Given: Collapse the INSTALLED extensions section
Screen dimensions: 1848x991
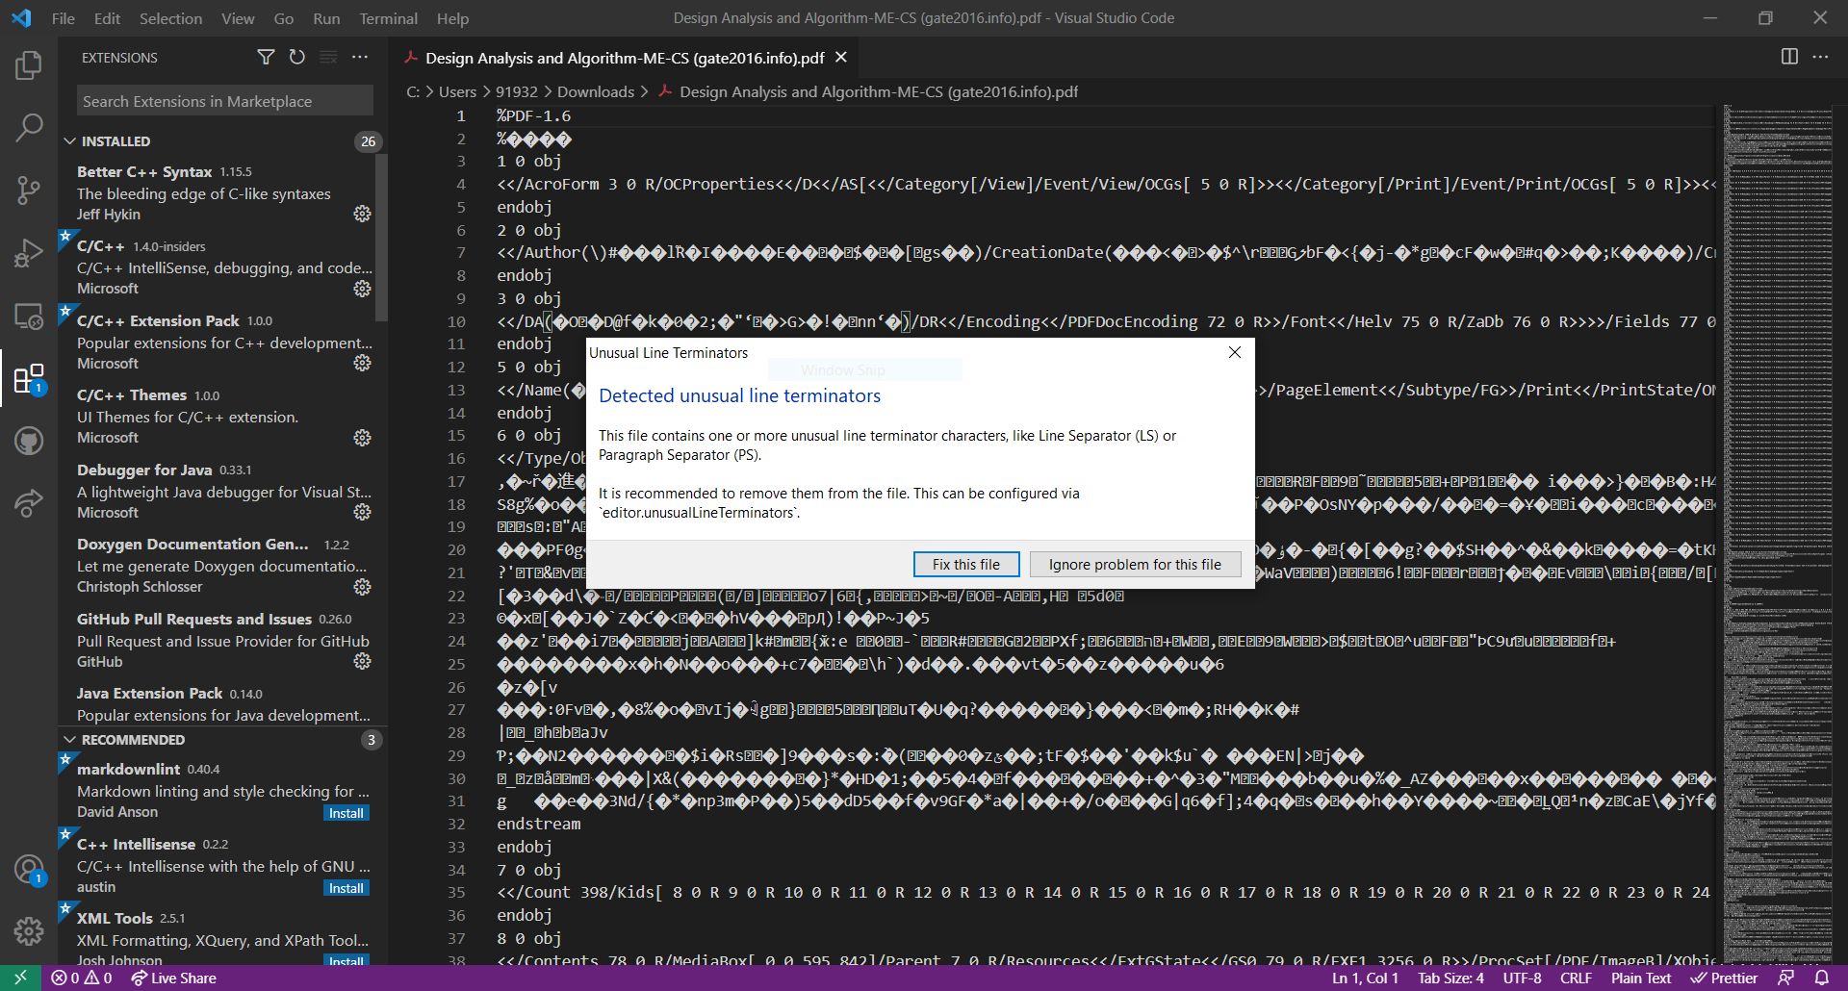Looking at the screenshot, I should 69,140.
